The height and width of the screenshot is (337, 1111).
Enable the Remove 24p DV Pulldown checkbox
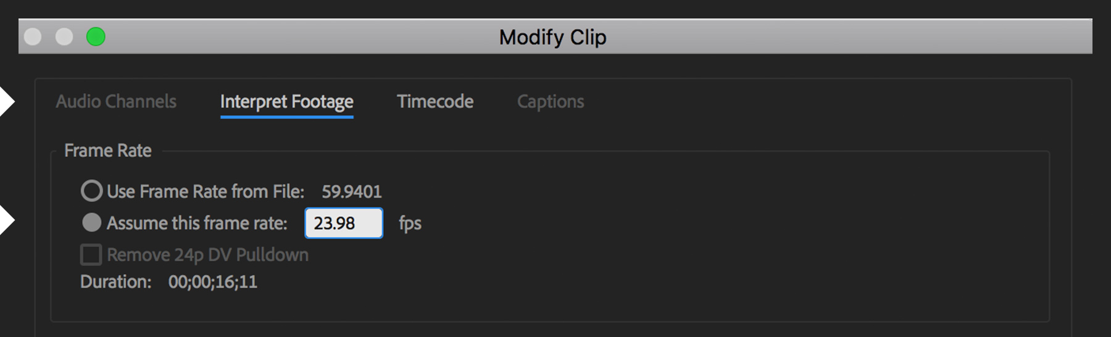pos(91,254)
